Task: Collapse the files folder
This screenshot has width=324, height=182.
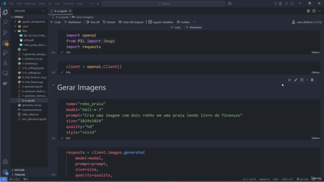Action: 15,31
